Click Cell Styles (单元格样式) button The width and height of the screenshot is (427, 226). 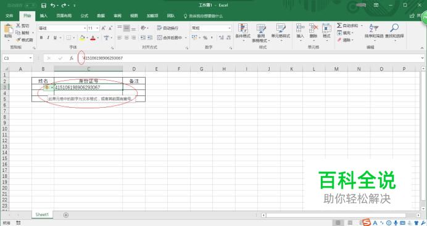[x=281, y=33]
